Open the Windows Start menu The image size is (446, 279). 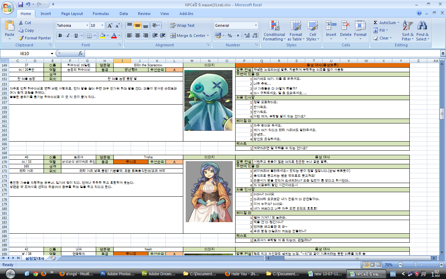10,274
